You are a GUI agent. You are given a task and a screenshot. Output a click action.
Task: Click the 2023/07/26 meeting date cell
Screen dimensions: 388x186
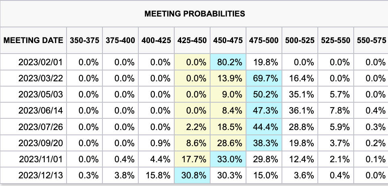click(x=41, y=128)
